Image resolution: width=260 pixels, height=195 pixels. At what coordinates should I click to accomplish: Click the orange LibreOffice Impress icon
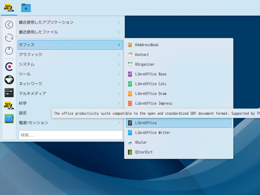click(130, 103)
